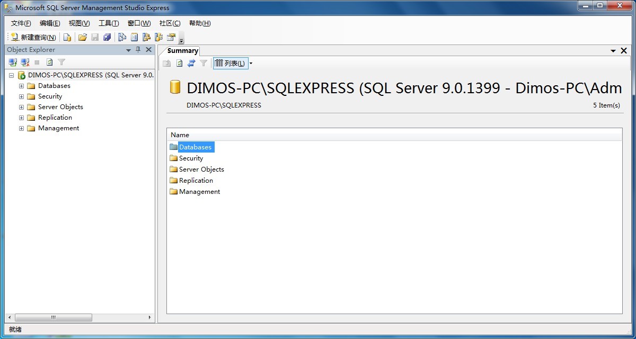636x339 pixels.
Task: Open the Edit (编辑) menu
Action: point(50,23)
